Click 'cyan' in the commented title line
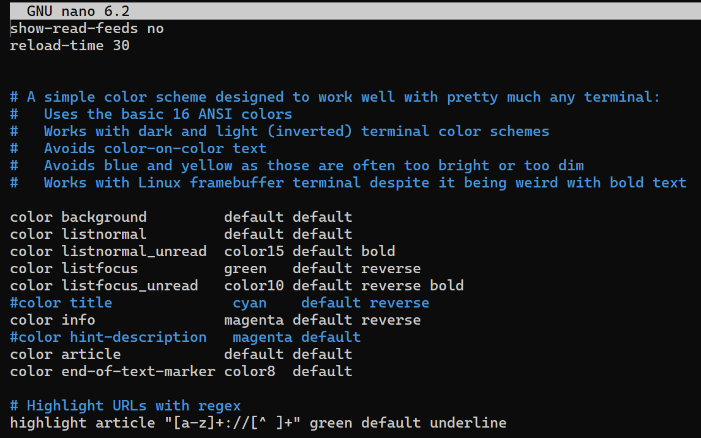The image size is (701, 438). (249, 303)
